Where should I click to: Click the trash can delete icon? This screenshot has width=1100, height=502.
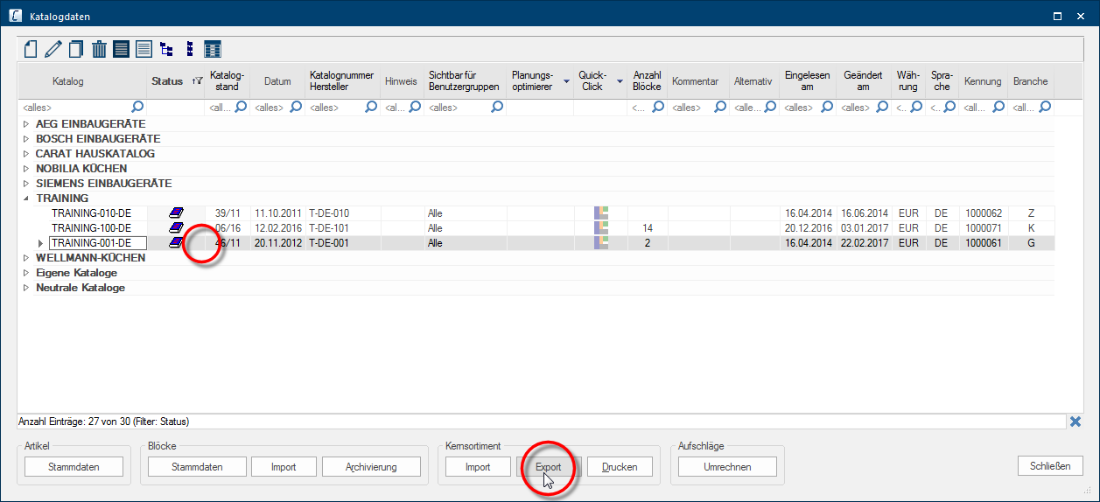99,50
